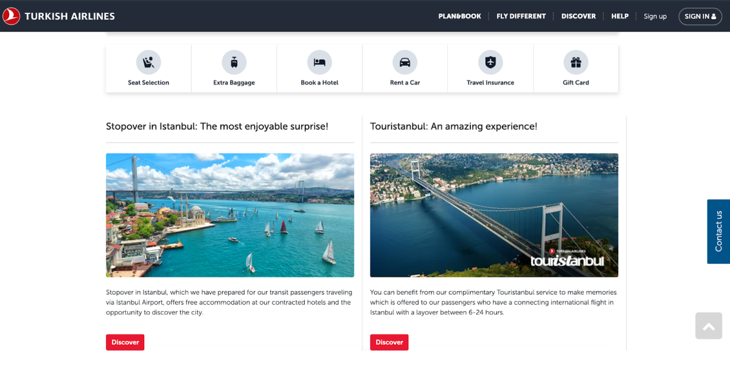Click the Touristanbul bridge photo
This screenshot has height=383, width=730.
tap(494, 215)
